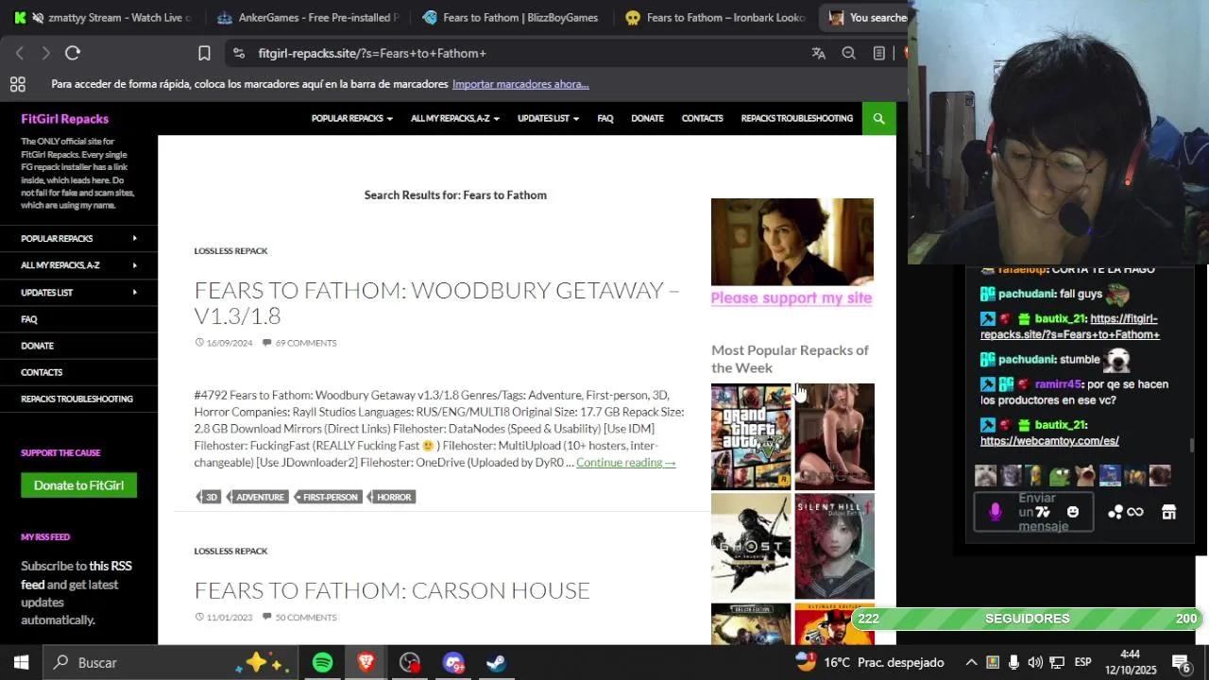Switch to the Ironbark Lookout tab
This screenshot has height=680, width=1209.
(x=715, y=17)
